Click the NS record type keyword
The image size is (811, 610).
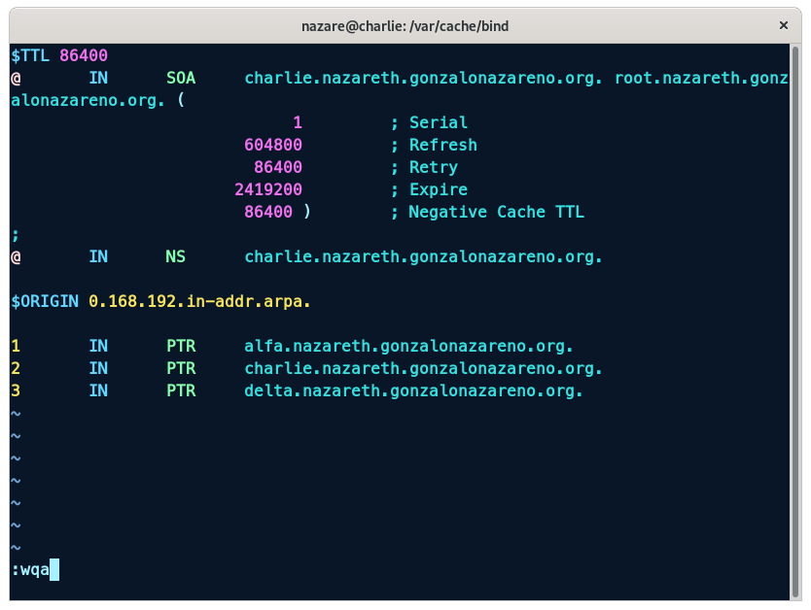pyautogui.click(x=176, y=257)
